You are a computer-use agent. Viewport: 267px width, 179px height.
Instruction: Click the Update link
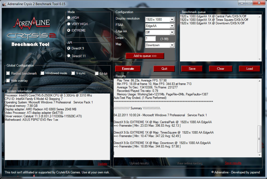coord(103,164)
